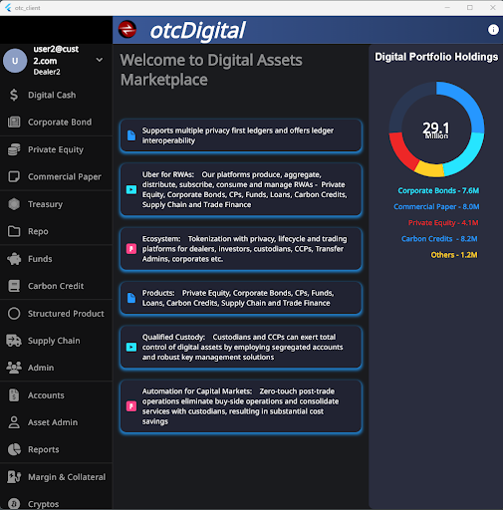The height and width of the screenshot is (510, 503).
Task: Click the teal icon on Qualified Custody card
Action: coord(131,347)
